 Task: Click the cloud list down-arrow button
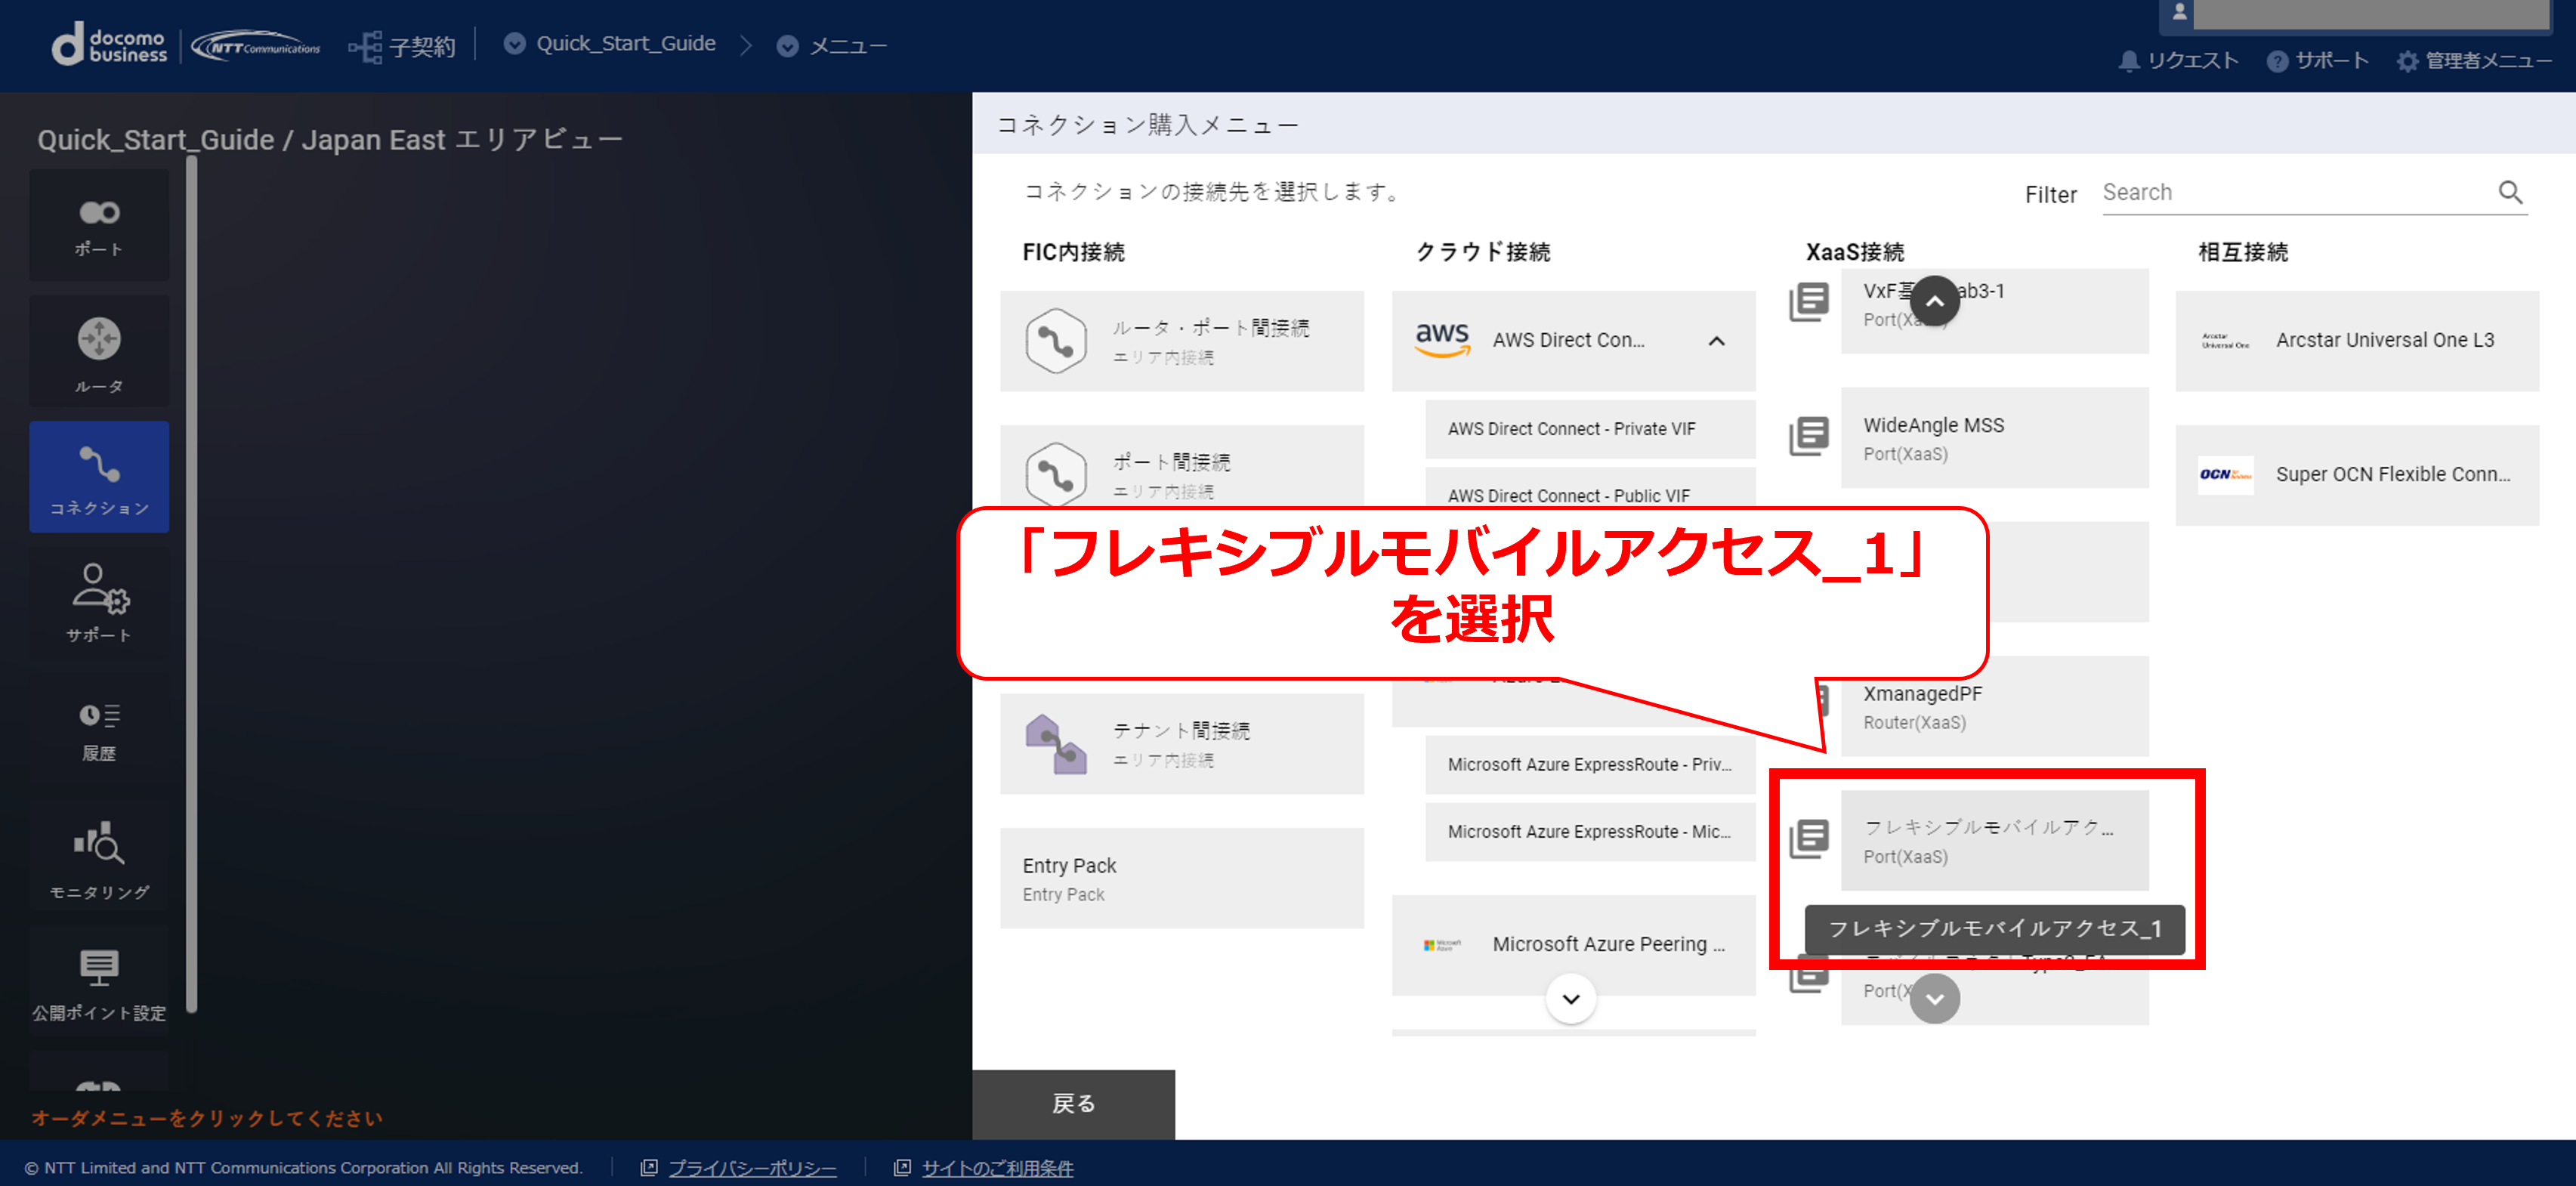point(1570,998)
